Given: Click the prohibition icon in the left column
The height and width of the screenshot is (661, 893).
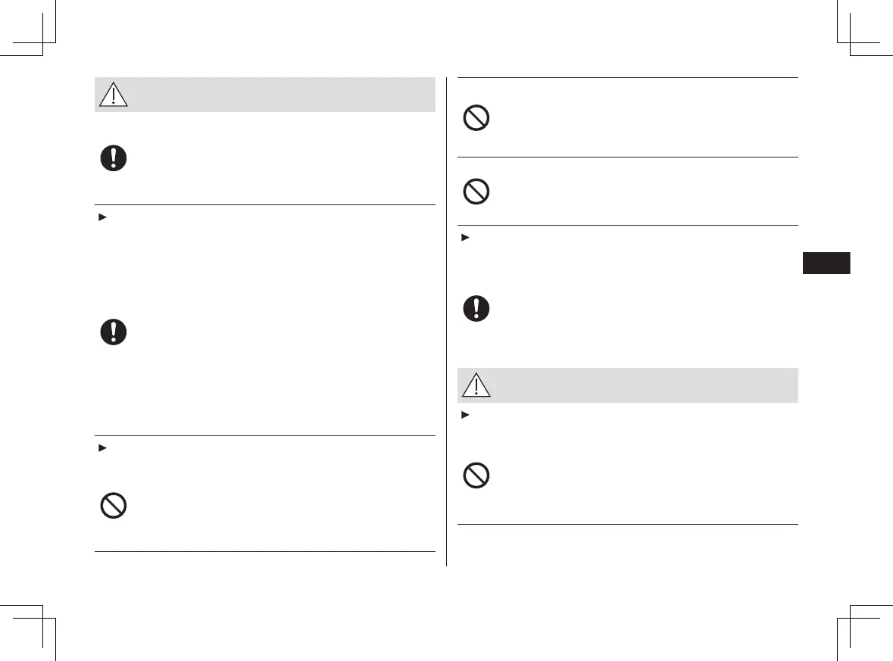Looking at the screenshot, I should click(x=114, y=507).
